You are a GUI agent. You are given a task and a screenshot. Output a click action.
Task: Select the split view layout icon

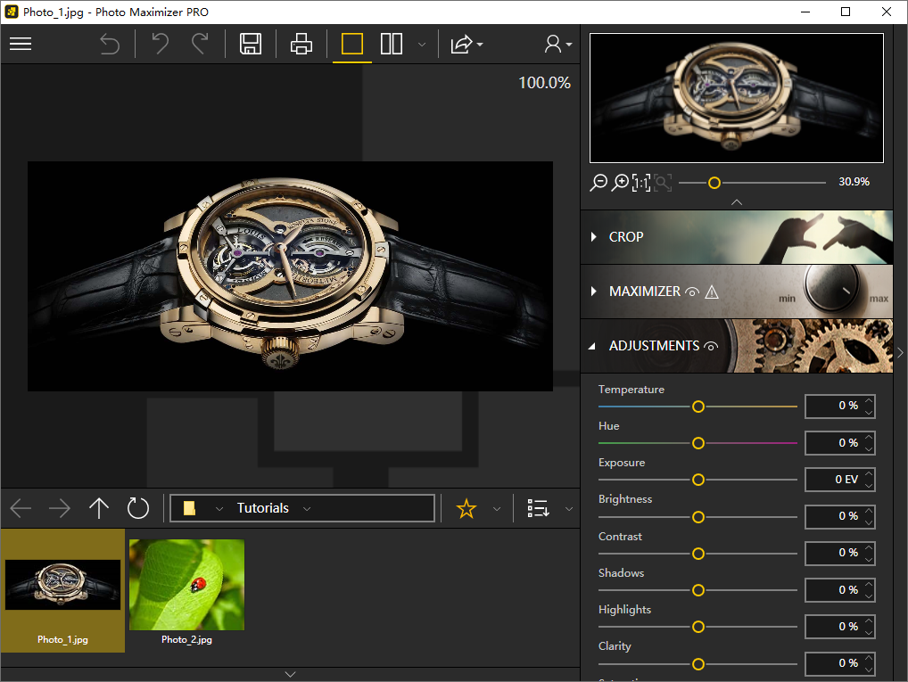(392, 44)
